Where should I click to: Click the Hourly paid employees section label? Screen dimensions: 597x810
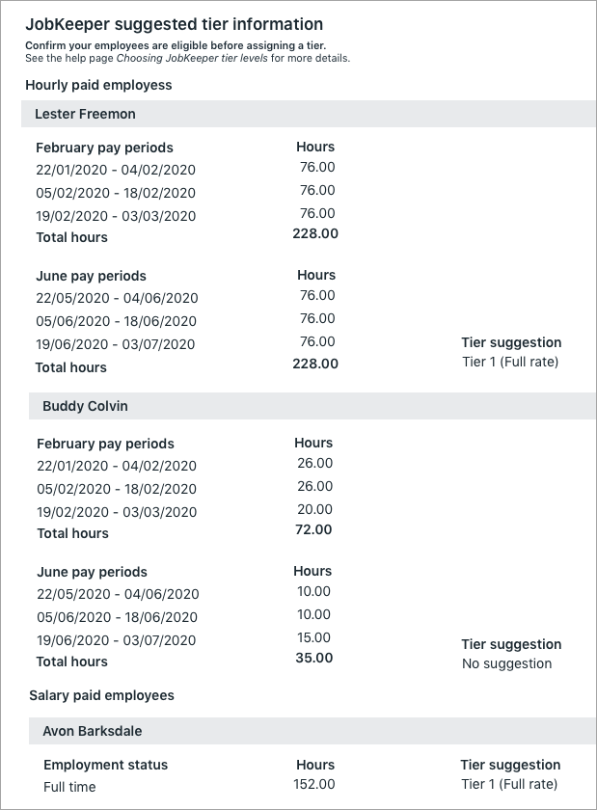(x=98, y=85)
